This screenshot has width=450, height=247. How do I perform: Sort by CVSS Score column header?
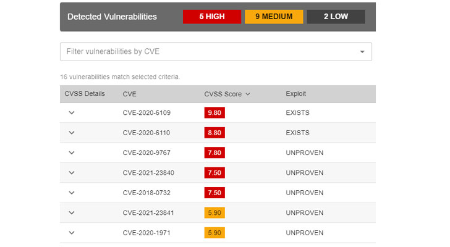click(x=227, y=94)
